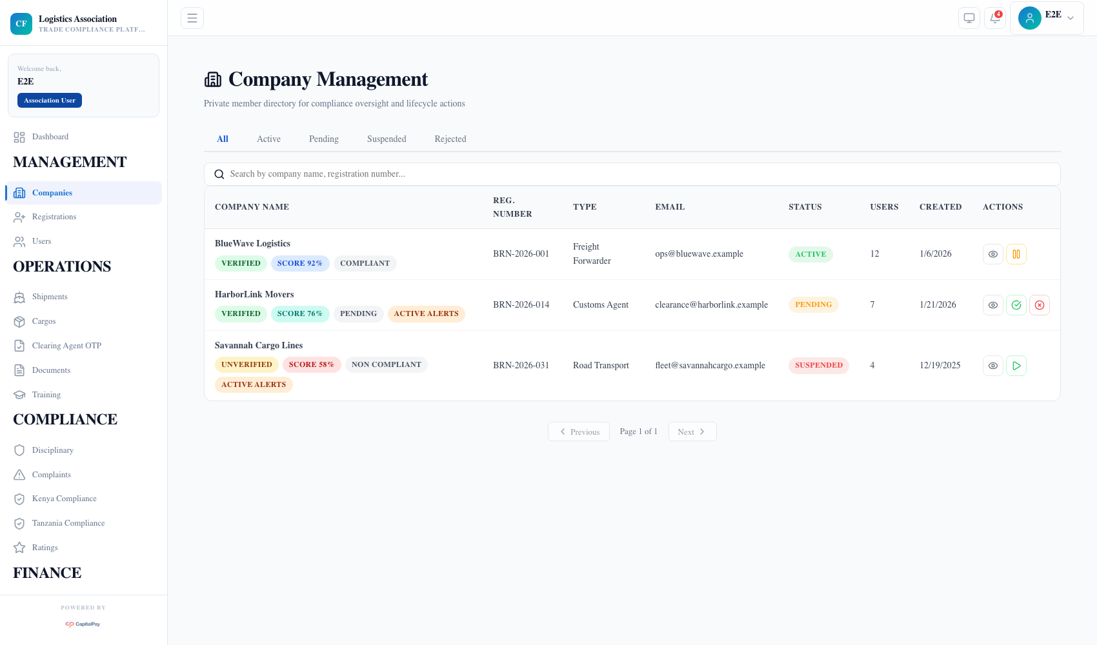Click the company search input field
This screenshot has height=645, width=1097.
click(x=632, y=174)
